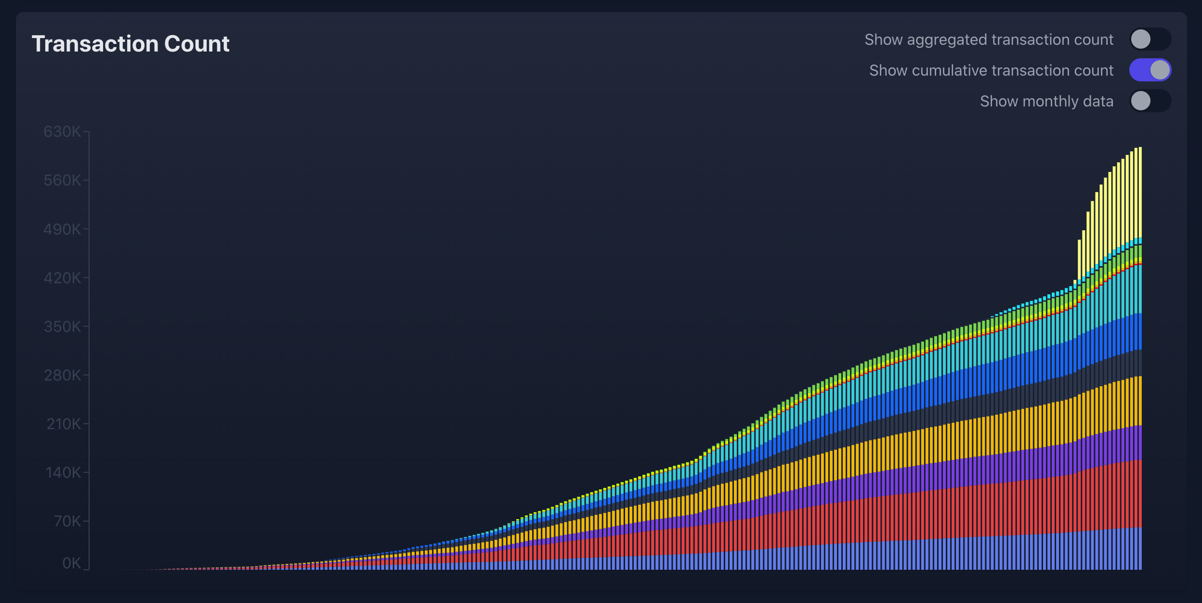Click the 'Show cumulative transaction count' label
This screenshot has width=1202, height=603.
point(991,70)
